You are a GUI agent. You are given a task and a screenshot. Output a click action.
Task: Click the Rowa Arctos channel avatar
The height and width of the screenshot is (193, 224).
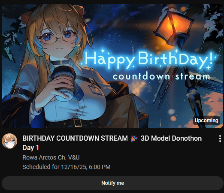pyautogui.click(x=9, y=141)
